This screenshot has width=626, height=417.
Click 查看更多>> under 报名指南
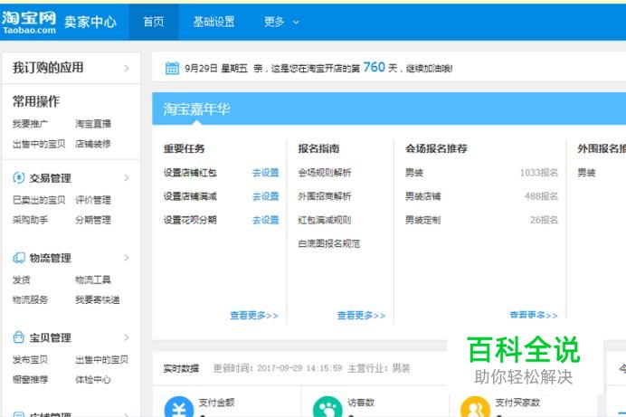[362, 316]
